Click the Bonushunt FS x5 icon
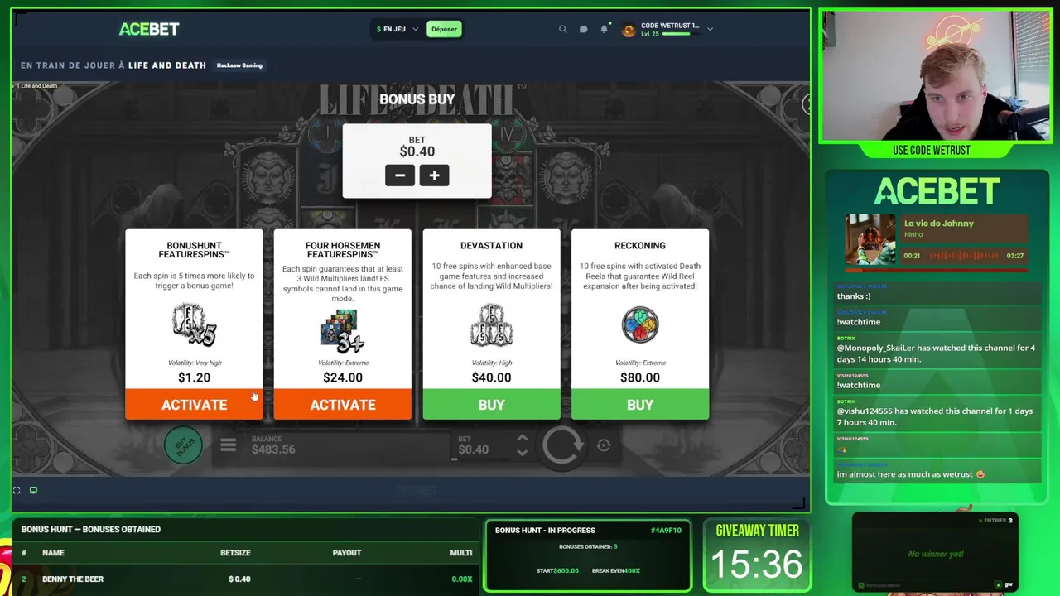1060x596 pixels. coord(194,324)
